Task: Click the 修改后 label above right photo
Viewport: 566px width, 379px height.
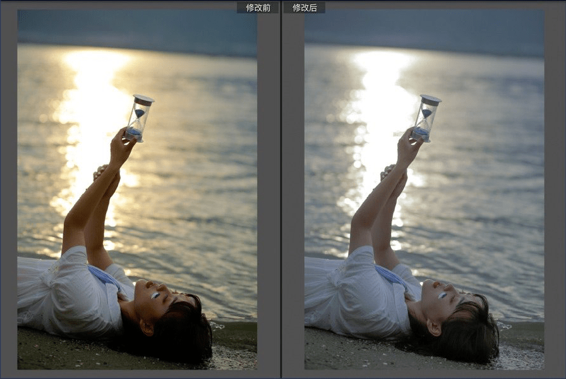Action: 304,8
